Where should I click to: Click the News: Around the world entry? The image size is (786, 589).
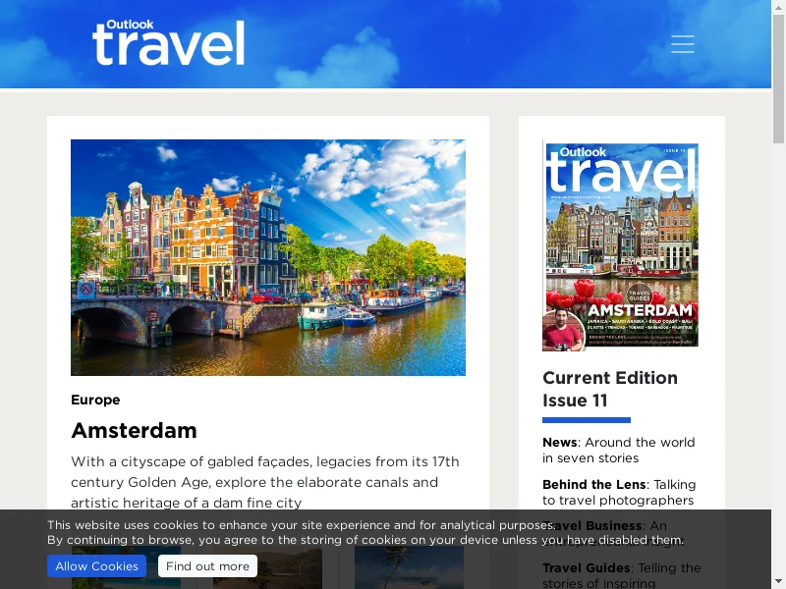click(x=619, y=450)
